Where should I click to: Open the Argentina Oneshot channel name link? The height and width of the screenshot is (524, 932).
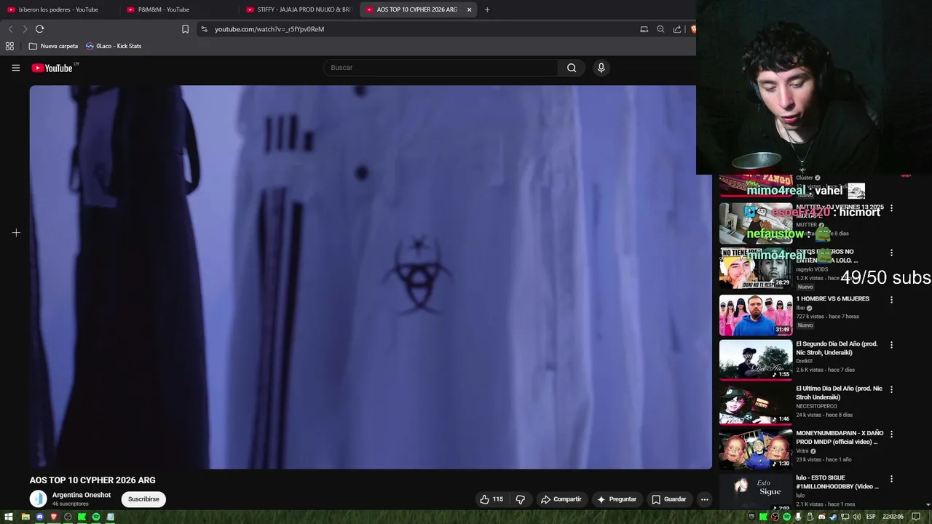(x=82, y=495)
